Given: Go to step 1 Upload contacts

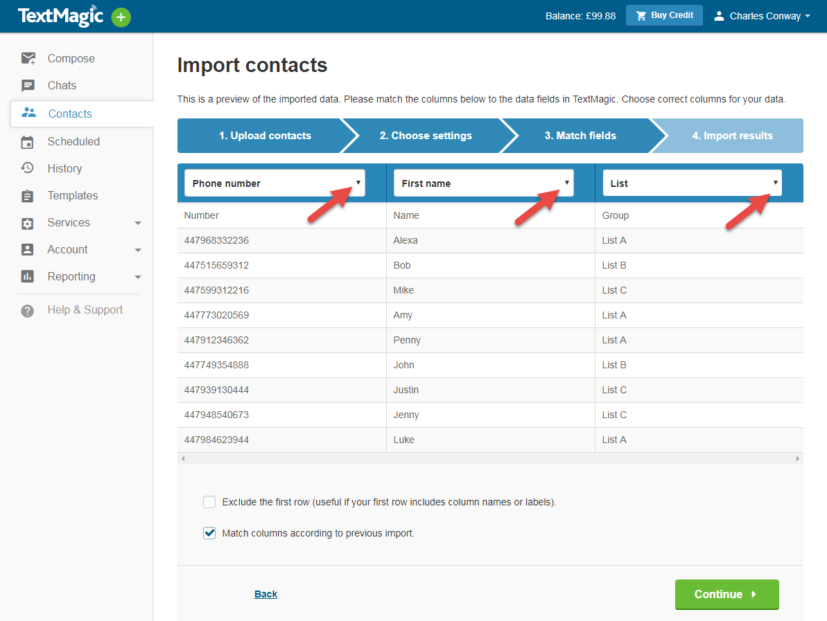Looking at the screenshot, I should [265, 136].
